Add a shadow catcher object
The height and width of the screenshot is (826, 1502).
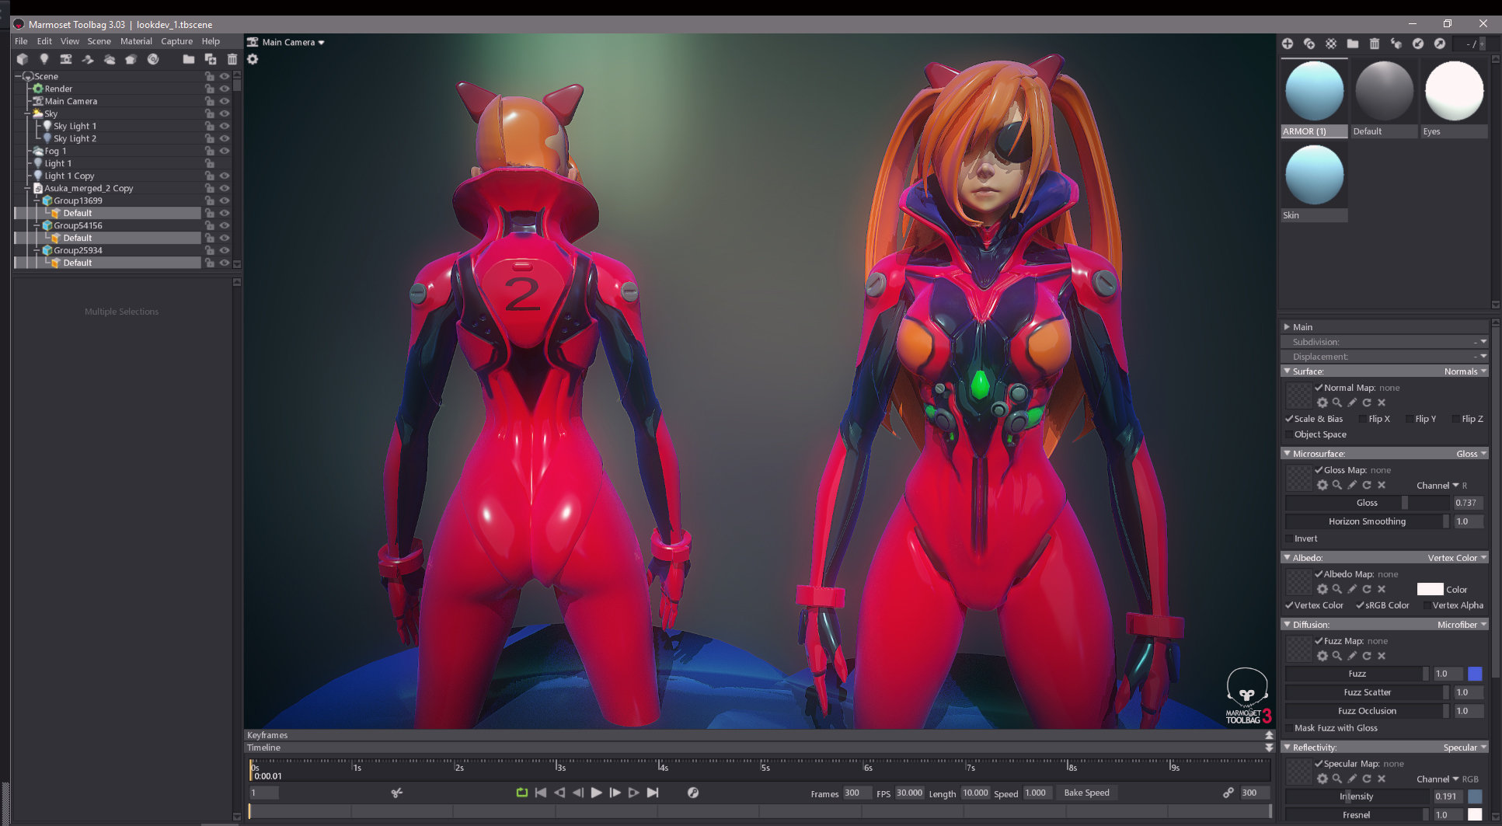(88, 59)
